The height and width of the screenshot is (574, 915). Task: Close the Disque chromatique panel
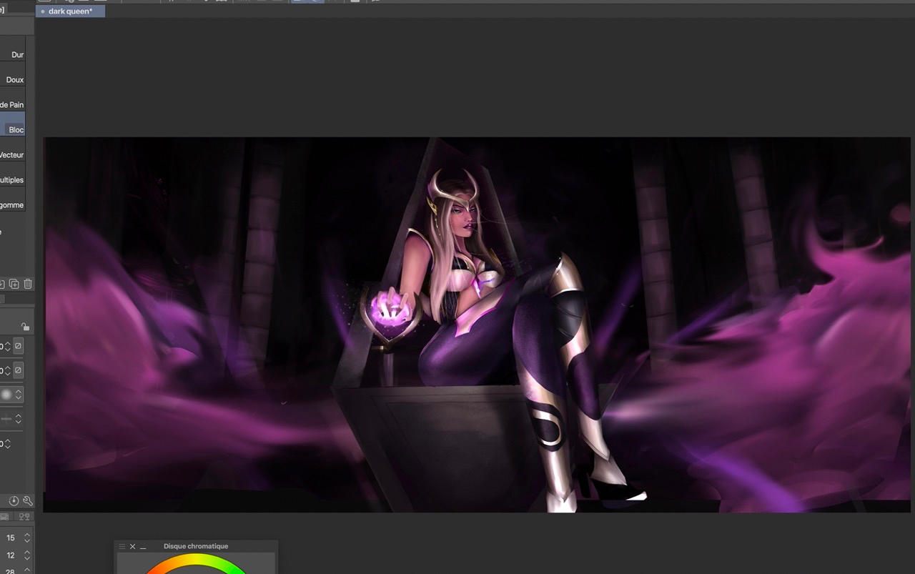click(132, 546)
